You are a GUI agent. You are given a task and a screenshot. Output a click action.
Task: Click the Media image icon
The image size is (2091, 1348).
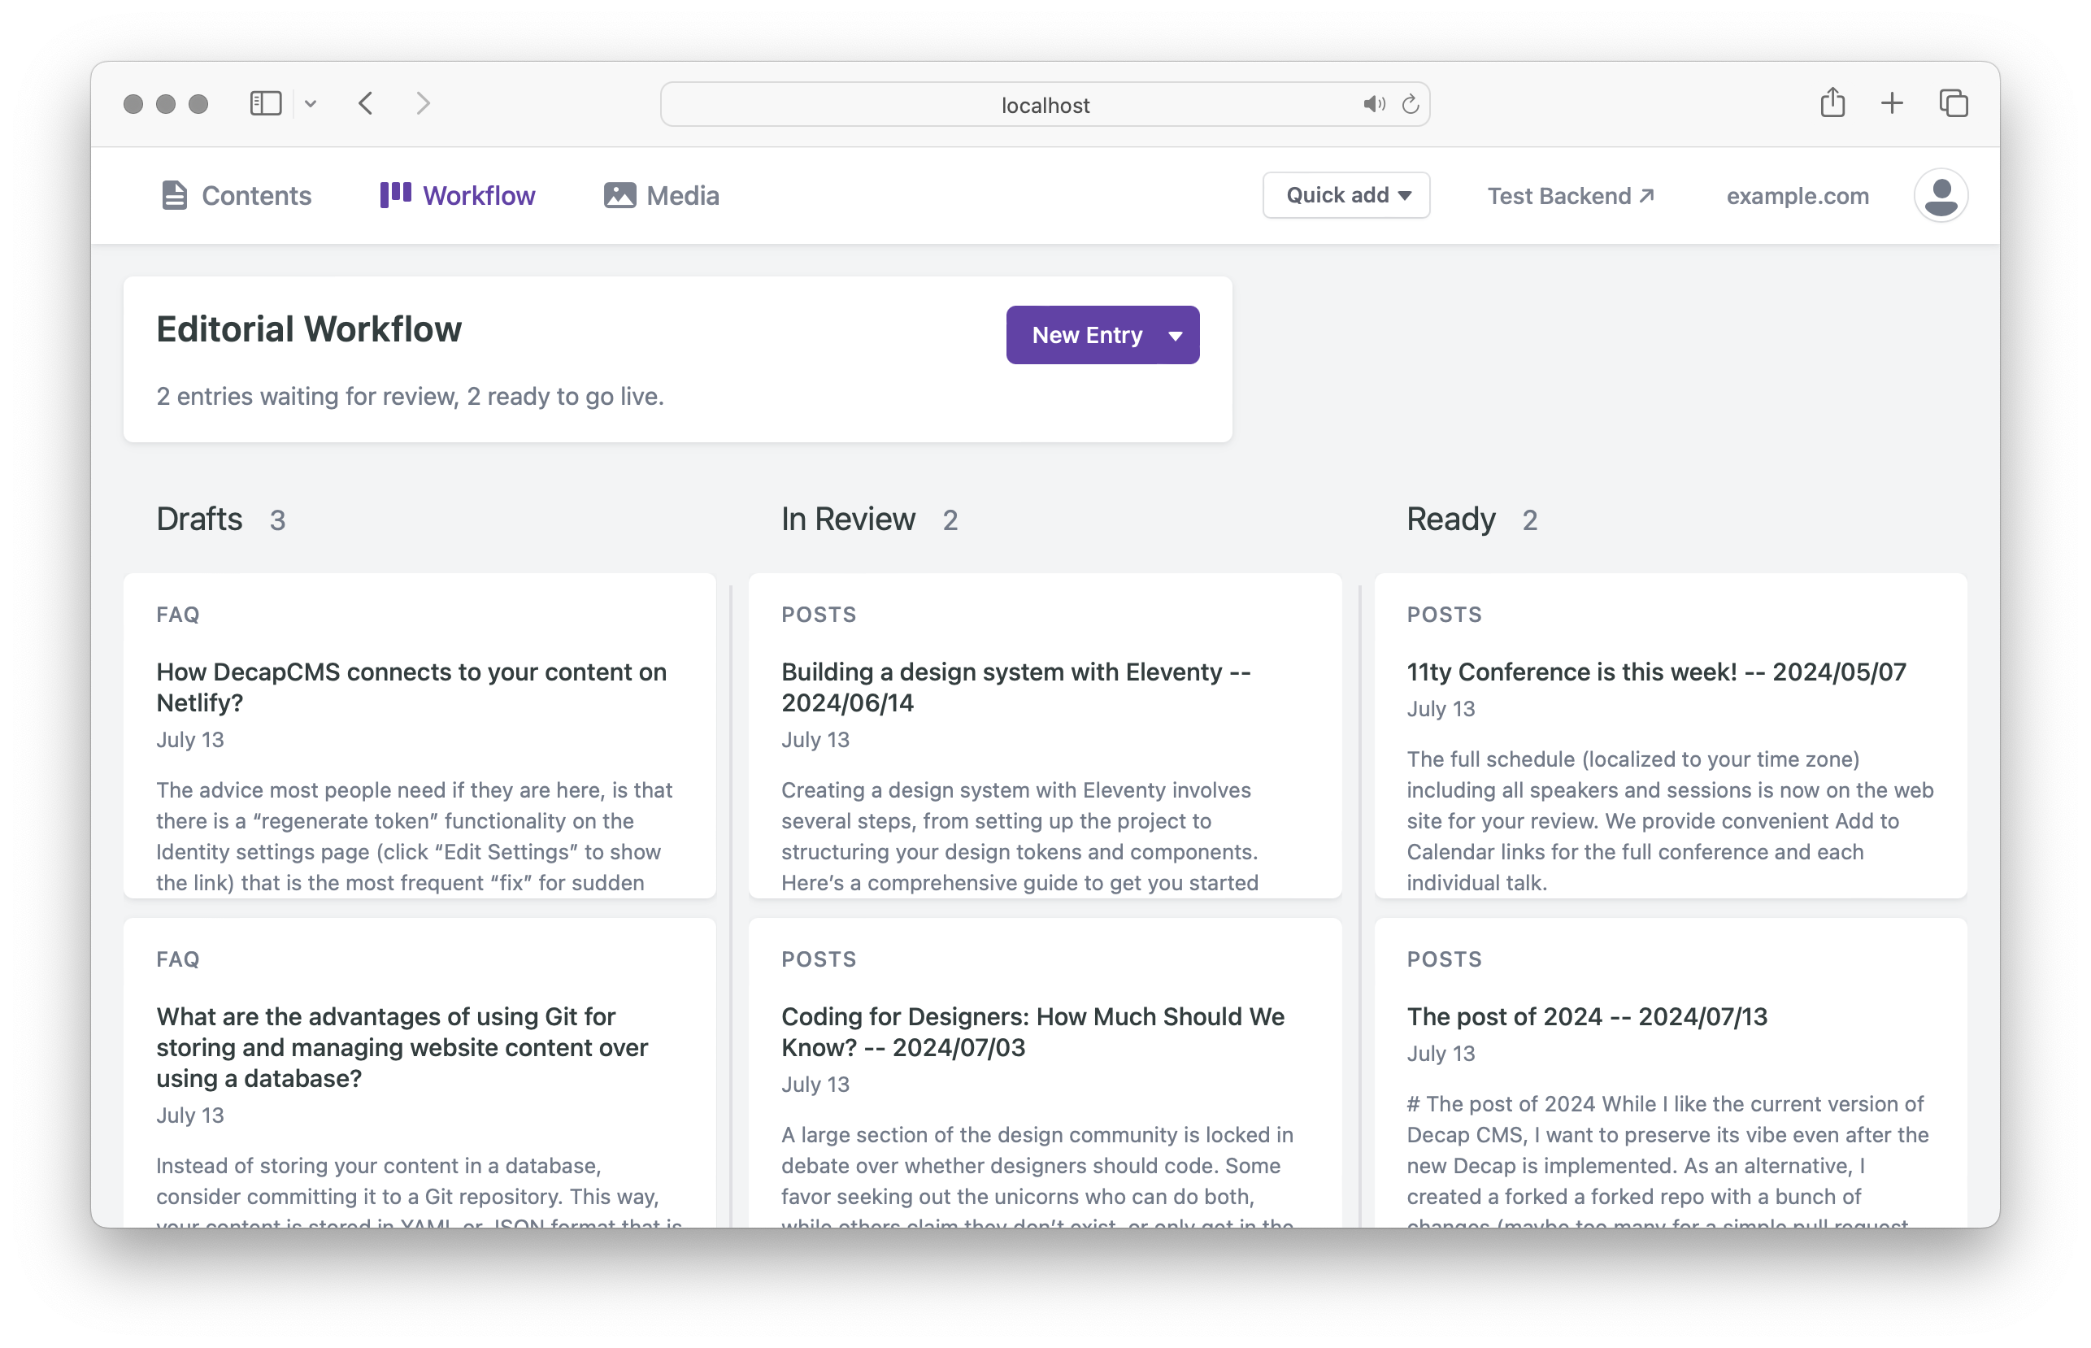619,195
